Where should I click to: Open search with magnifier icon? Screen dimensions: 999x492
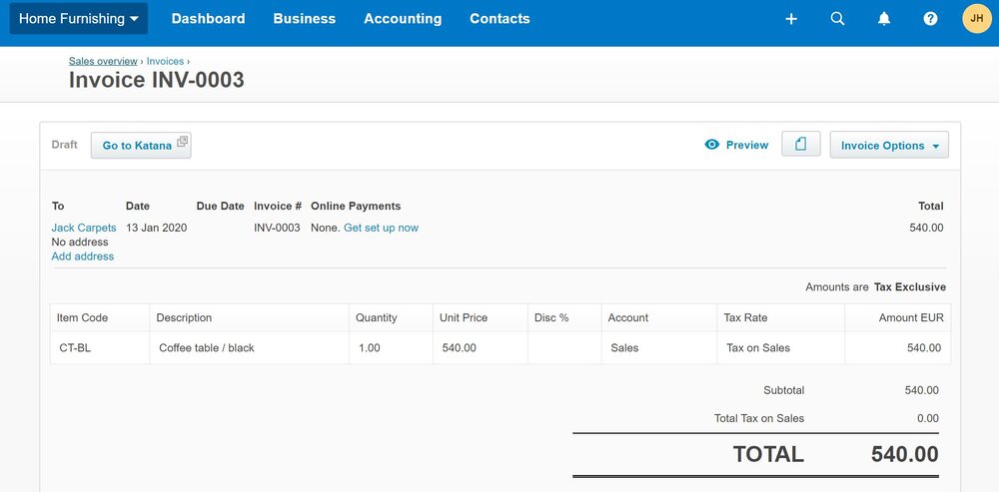coord(838,19)
